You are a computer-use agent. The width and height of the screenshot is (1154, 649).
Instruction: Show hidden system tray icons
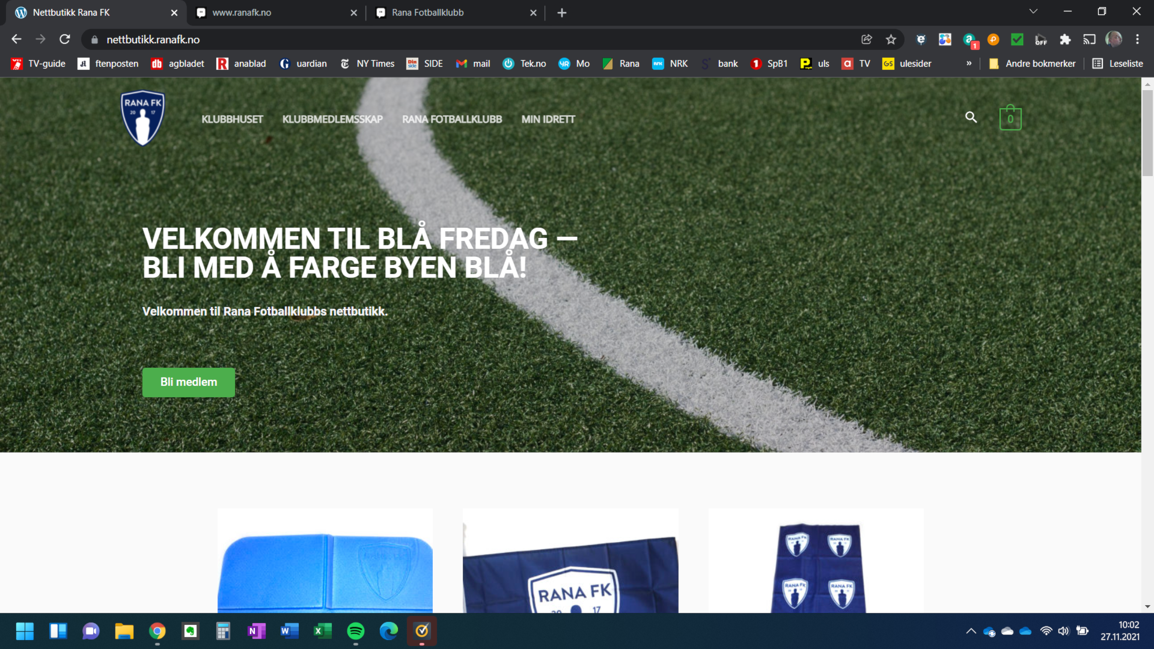[x=971, y=631]
